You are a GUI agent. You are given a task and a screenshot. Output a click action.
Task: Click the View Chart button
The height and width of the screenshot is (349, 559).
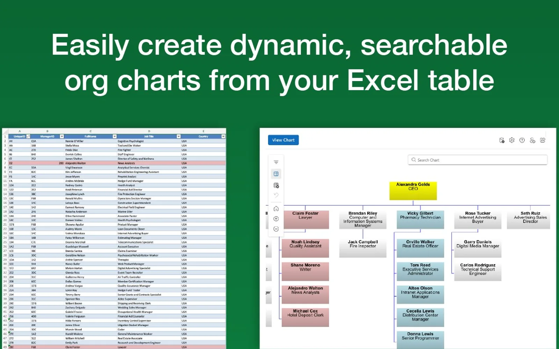pyautogui.click(x=283, y=140)
